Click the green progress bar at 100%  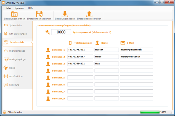(150, 112)
